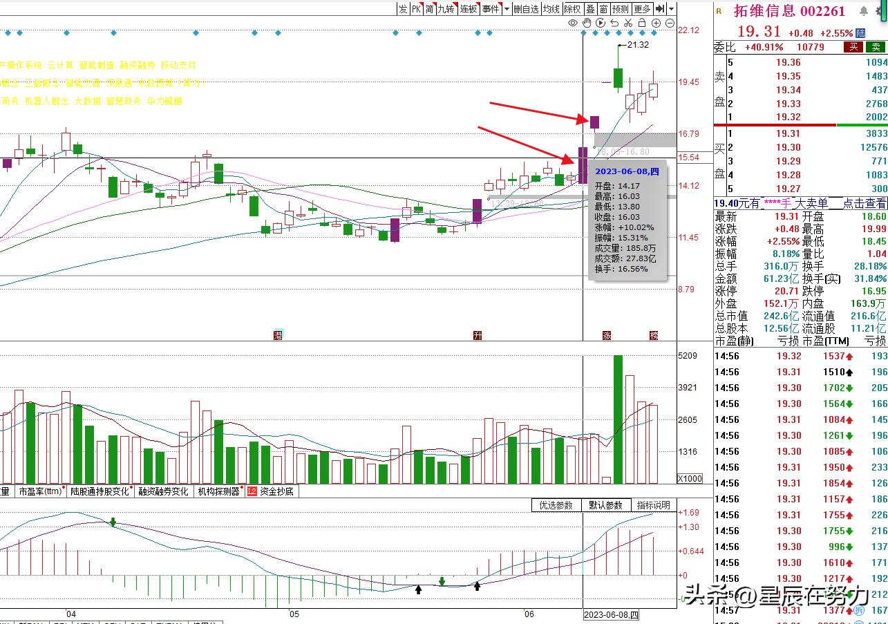
Task: Click the 移动支付 concept tag
Action: pos(178,65)
